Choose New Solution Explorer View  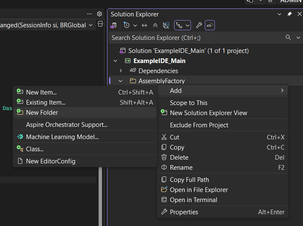[222, 113]
